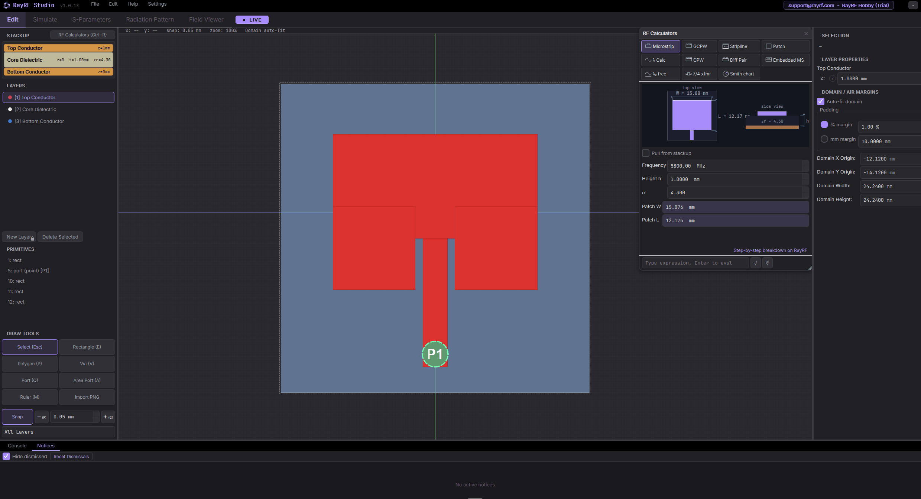
Task: Select the Microstrip calculator
Action: pyautogui.click(x=660, y=46)
